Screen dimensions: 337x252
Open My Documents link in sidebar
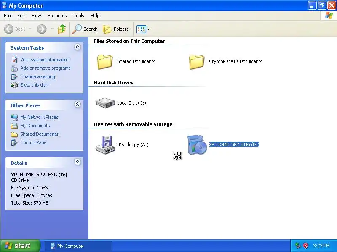[35, 126]
